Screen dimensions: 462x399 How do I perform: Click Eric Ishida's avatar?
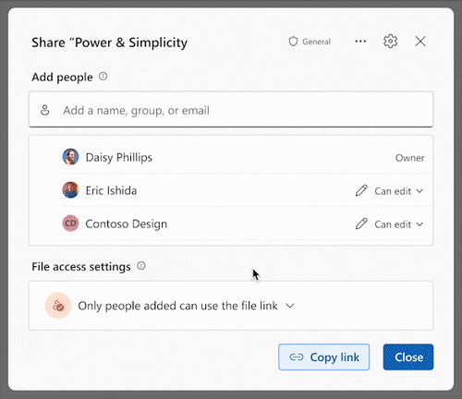pos(70,190)
